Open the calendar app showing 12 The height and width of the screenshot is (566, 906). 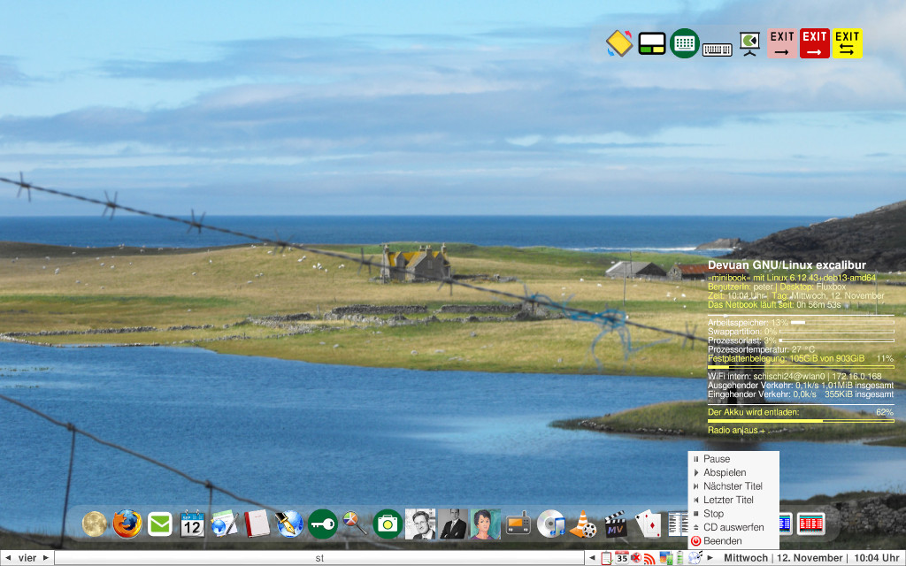(192, 524)
